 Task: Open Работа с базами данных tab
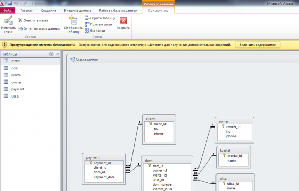[118, 10]
